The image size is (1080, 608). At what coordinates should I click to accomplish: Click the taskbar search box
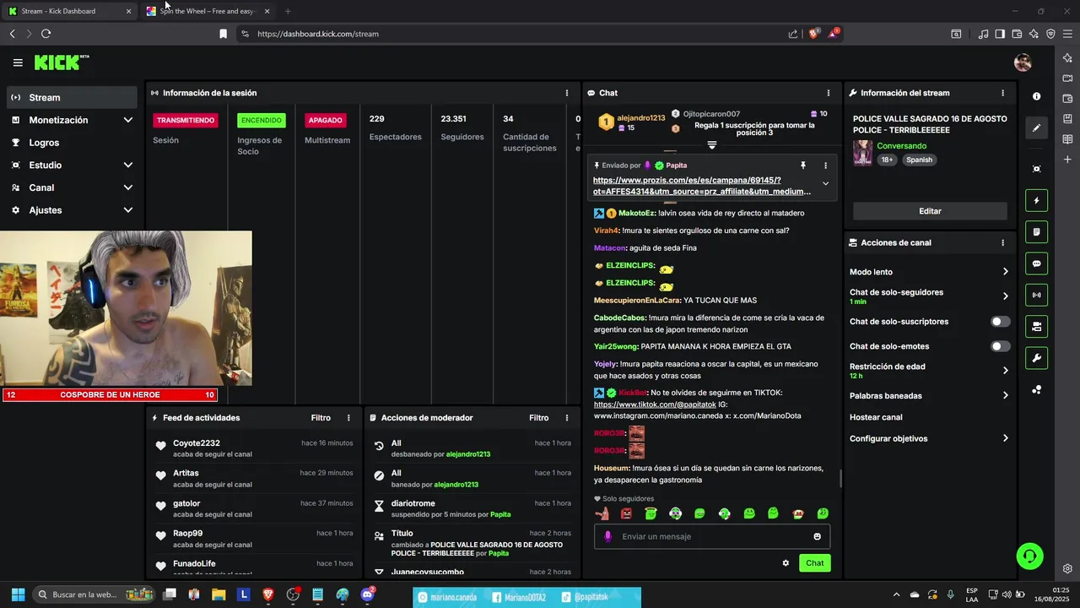click(x=94, y=594)
